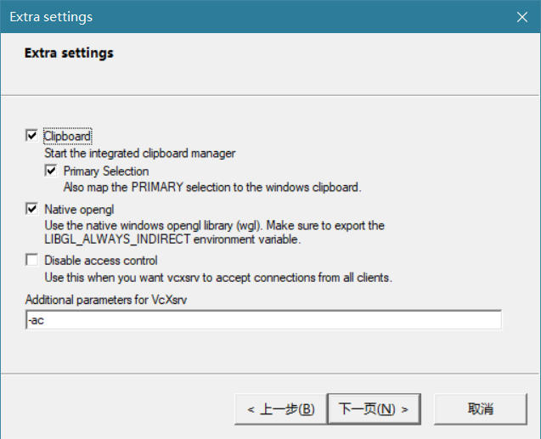Screen dimensions: 541x439
Task: Uncheck the Clipboard checkbox
Action: (x=31, y=136)
